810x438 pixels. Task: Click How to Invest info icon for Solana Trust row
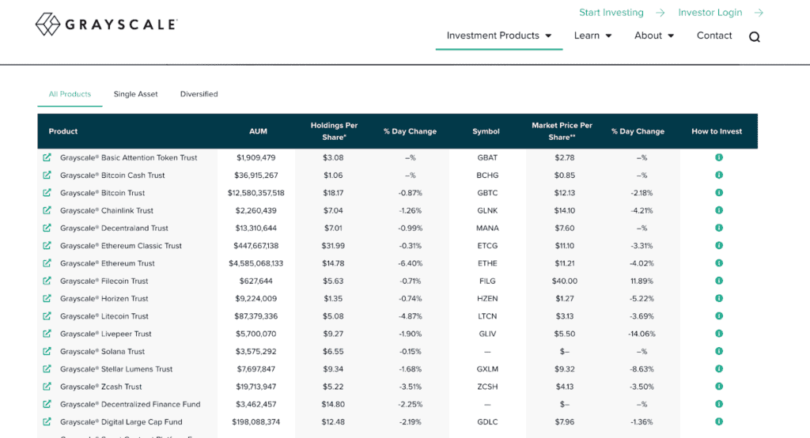718,351
